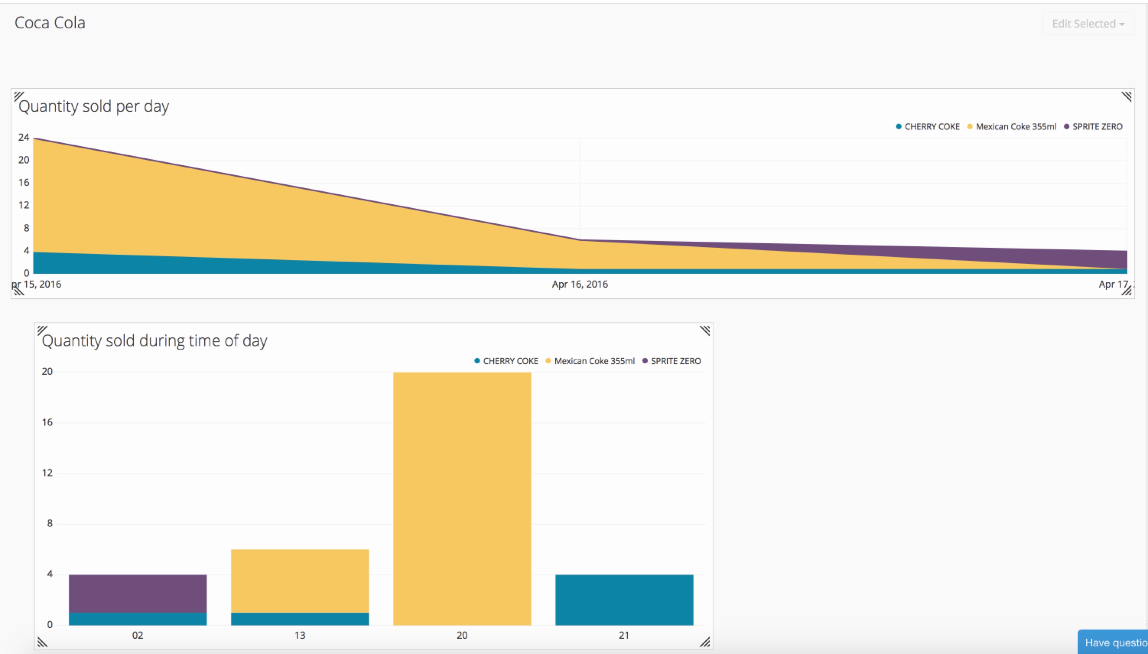Click the blue CHERRY COKE bar at hour 21

[x=624, y=600]
